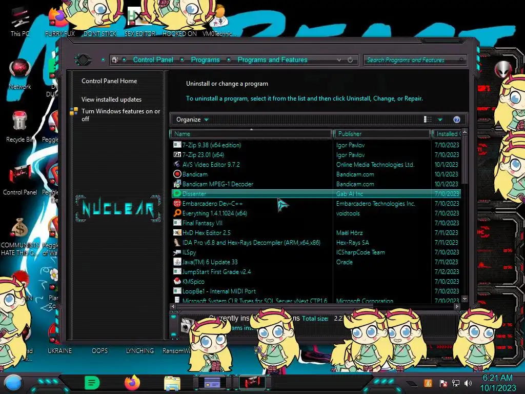Click the Online Media Technologies Ltd. publisher cell
Viewport: 525px width, 394px height.
375,165
